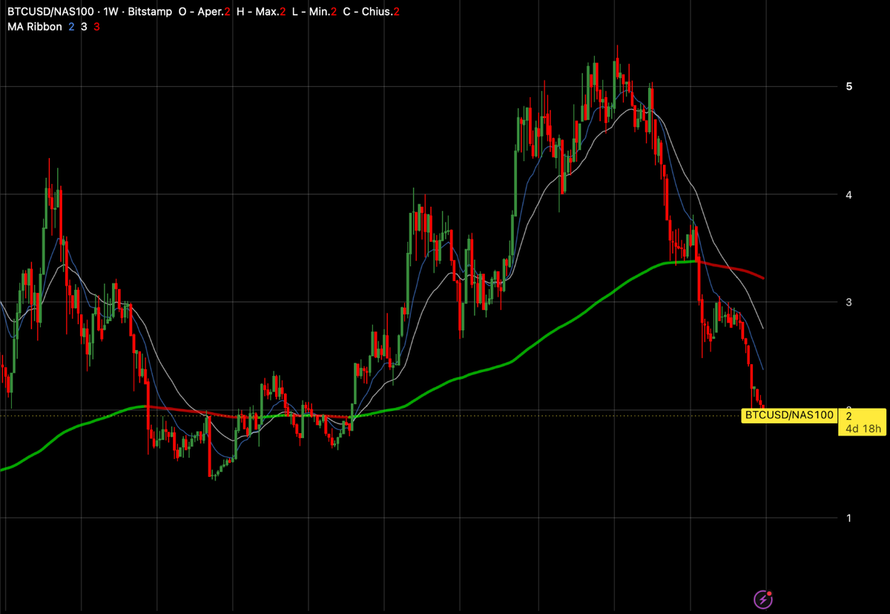The height and width of the screenshot is (614, 890).
Task: Click price scale label 3
Action: (x=848, y=302)
